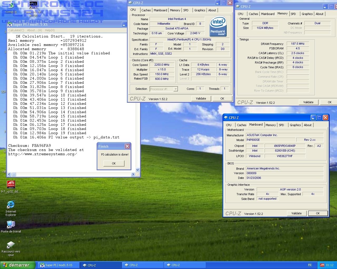Select Graphics tab in the CPU window
Viewport: 337px width, 269px height.
point(200,10)
